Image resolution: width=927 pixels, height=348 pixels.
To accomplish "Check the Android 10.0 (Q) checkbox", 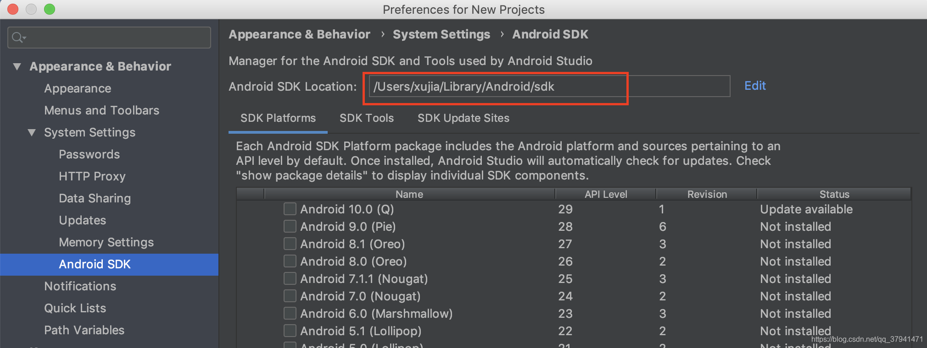I will coord(290,209).
